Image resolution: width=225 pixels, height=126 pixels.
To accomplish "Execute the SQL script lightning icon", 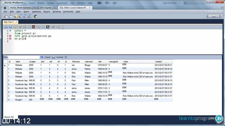I will (16, 27).
